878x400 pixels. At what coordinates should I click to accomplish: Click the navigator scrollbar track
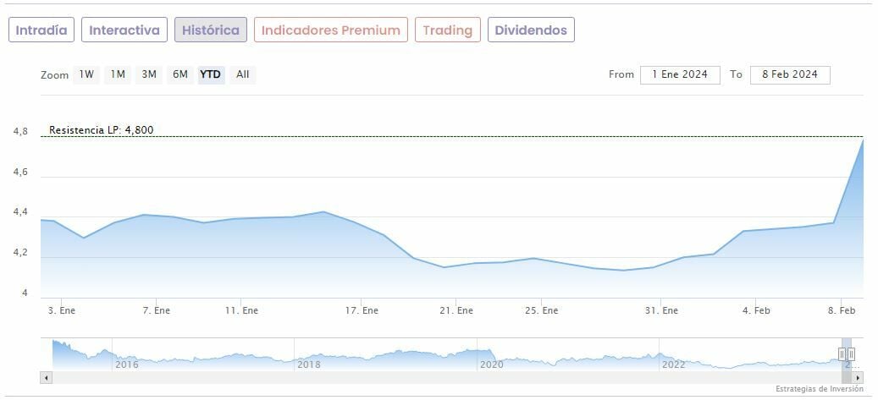[x=423, y=377]
